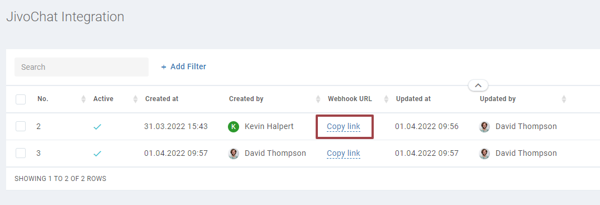The width and height of the screenshot is (600, 205).
Task: Tick the select-all checkbox in table header
Action: (x=21, y=99)
